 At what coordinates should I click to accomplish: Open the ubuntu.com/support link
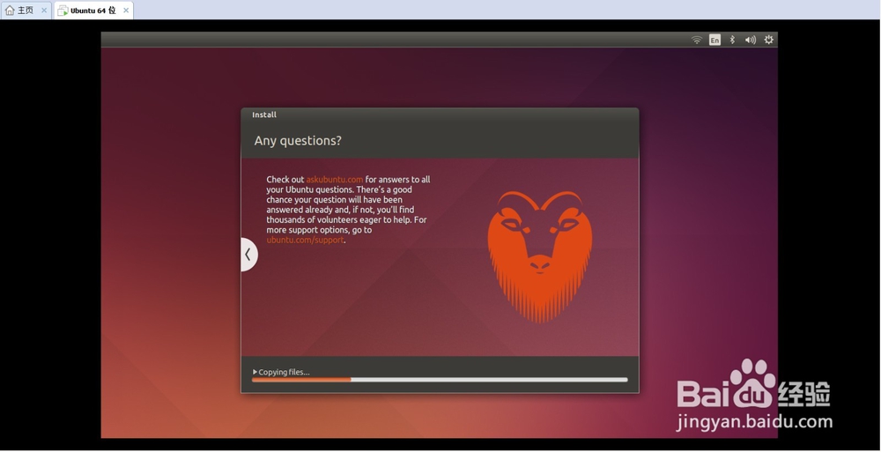(x=305, y=240)
